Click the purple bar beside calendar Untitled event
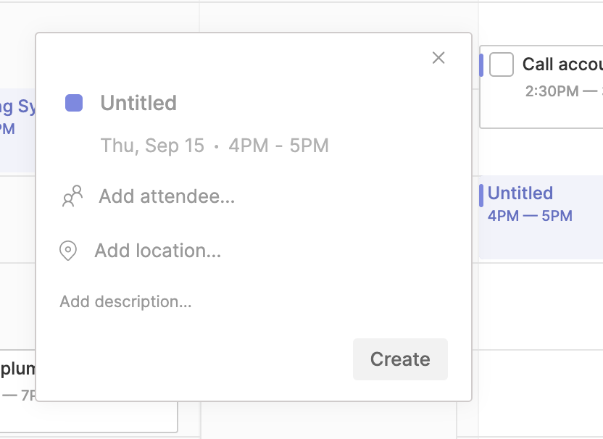 coord(481,196)
